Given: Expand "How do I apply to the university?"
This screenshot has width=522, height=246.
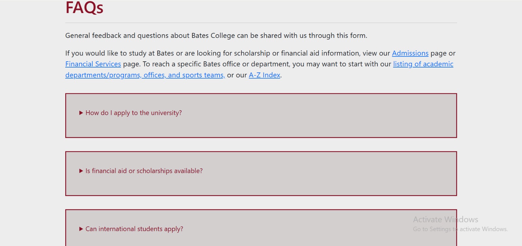Looking at the screenshot, I should click(x=133, y=113).
